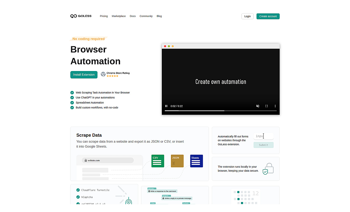Click 'Spreadsheet Automation' text
The height and width of the screenshot is (212, 350).
[x=90, y=103]
